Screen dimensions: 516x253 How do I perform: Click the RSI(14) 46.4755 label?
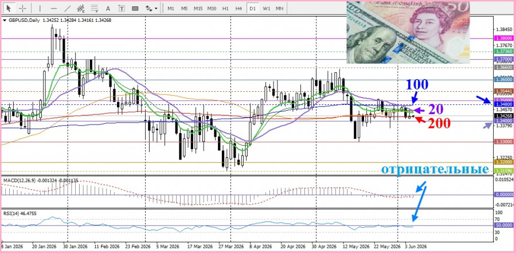(19, 213)
